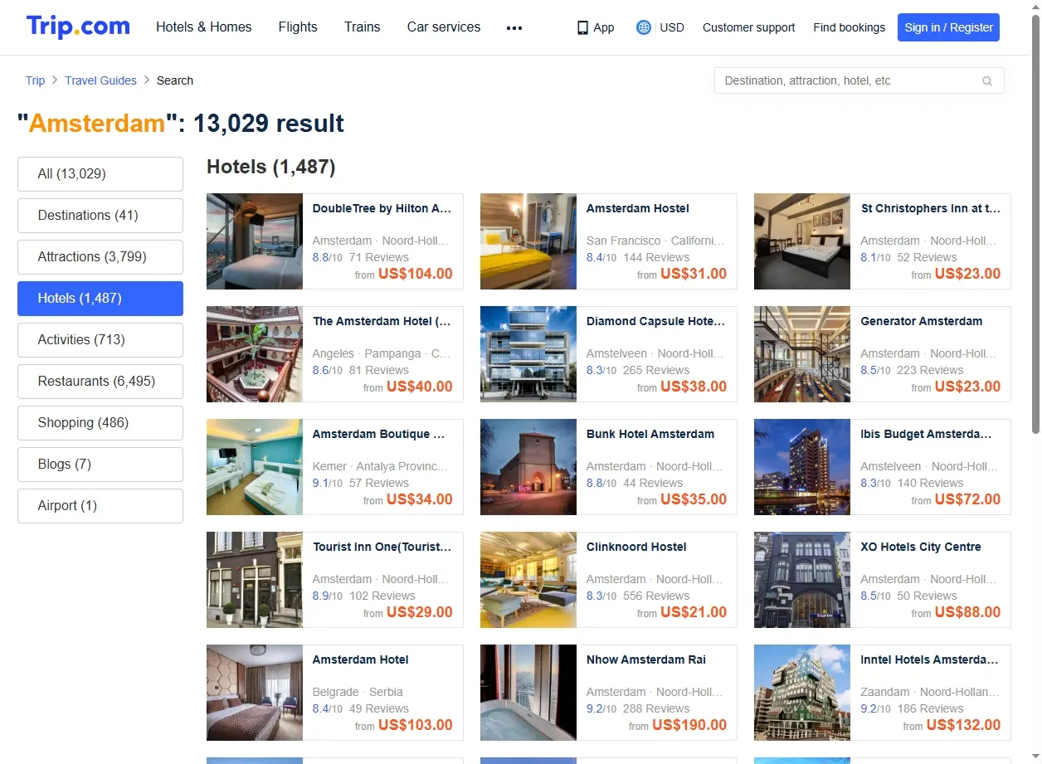Click Sign in / Register button
Image resolution: width=1042 pixels, height=764 pixels.
click(948, 27)
